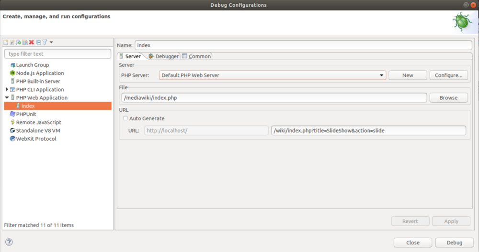
Task: Click the Export launch configuration icon
Action: [x=18, y=42]
